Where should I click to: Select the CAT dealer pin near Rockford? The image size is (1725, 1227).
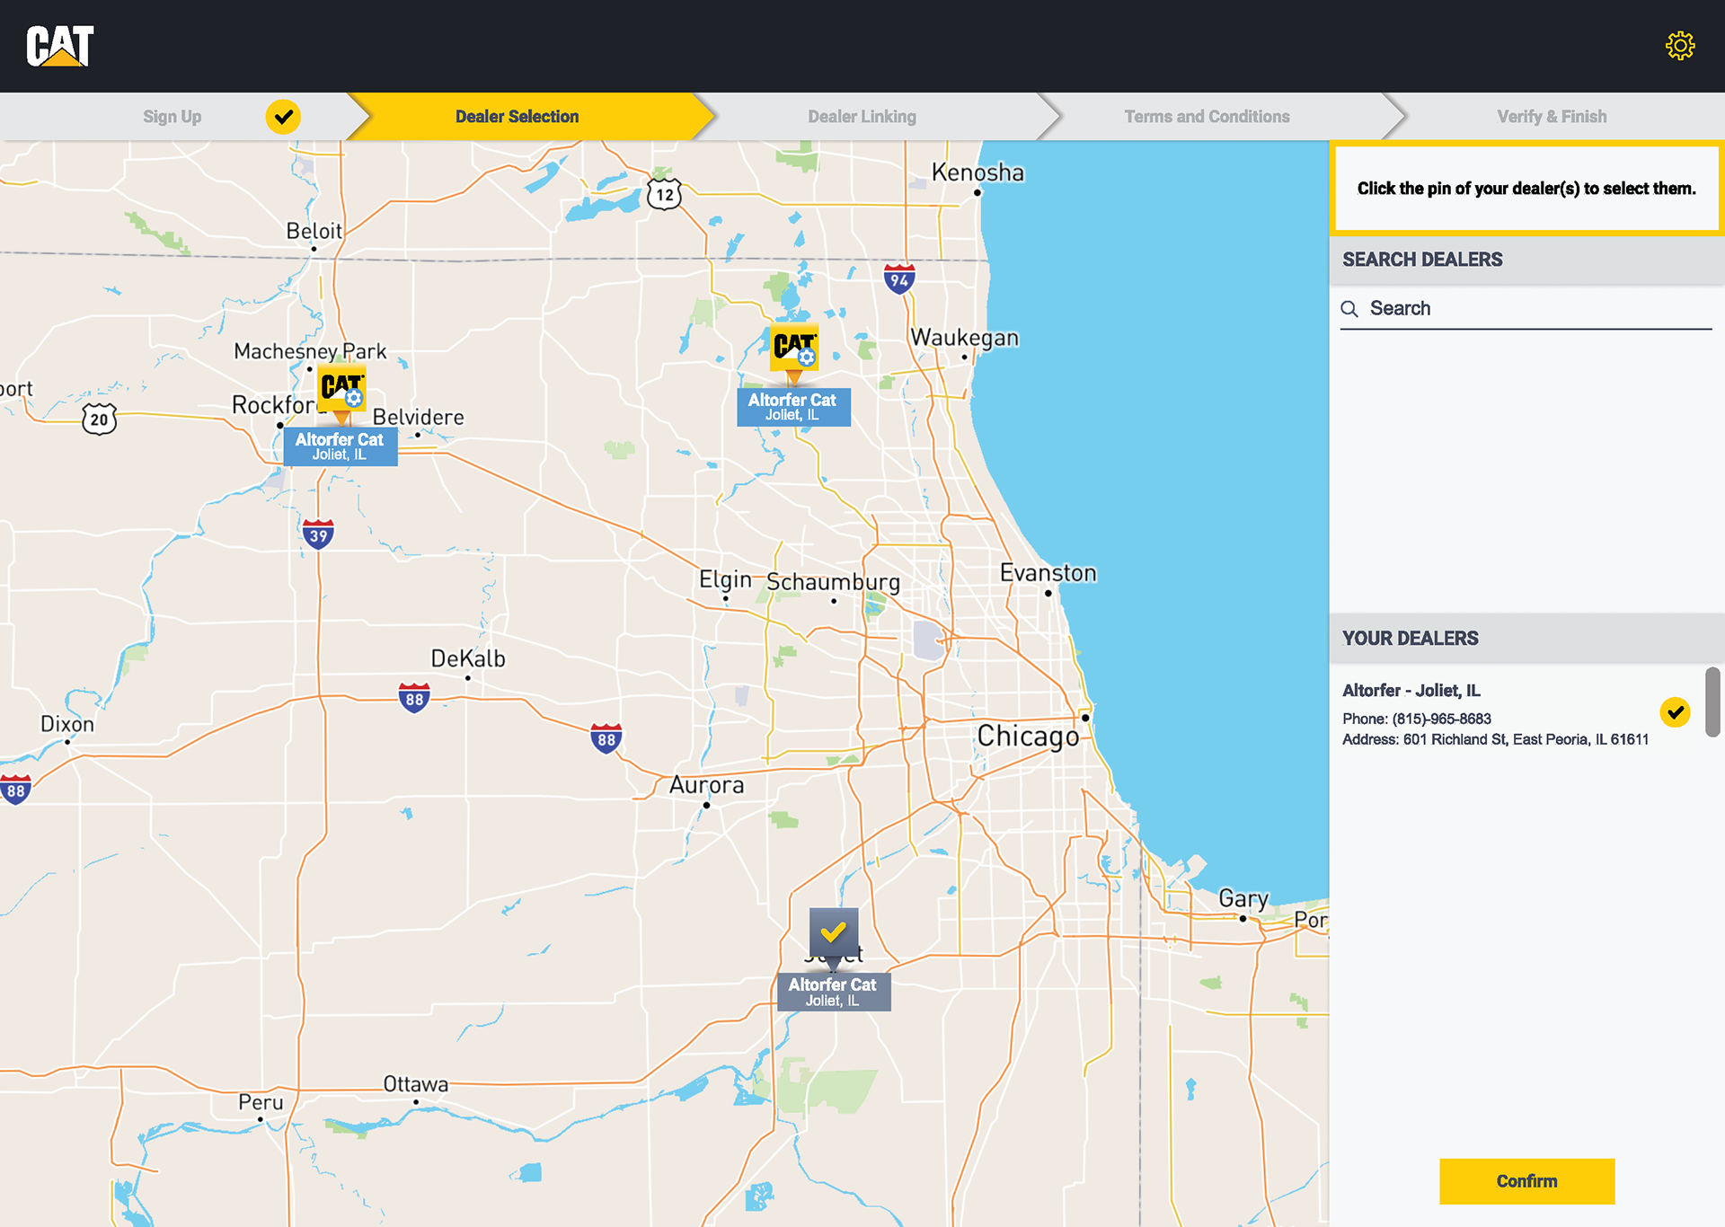pos(342,392)
